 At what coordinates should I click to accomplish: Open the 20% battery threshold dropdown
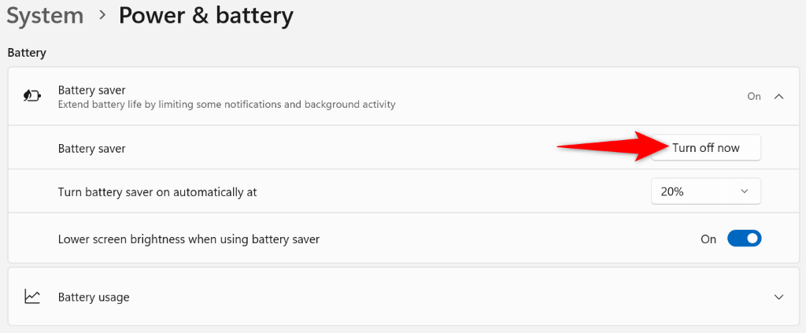pyautogui.click(x=705, y=191)
